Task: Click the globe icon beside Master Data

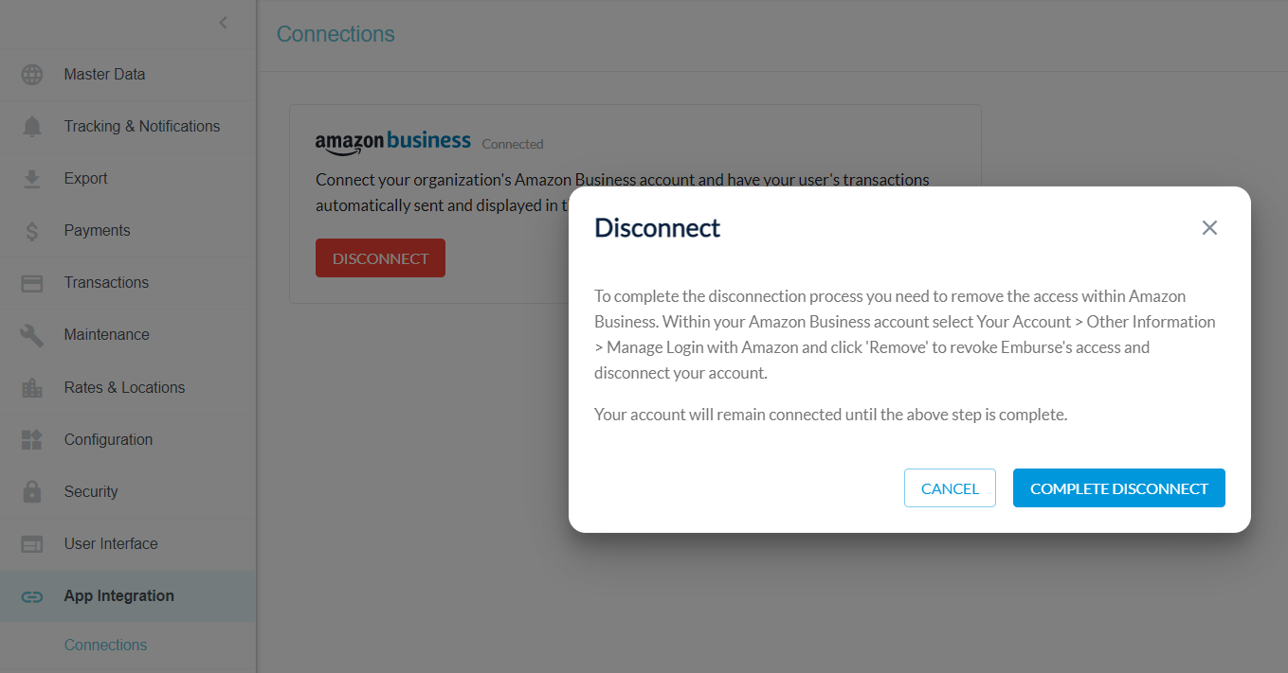Action: (32, 75)
